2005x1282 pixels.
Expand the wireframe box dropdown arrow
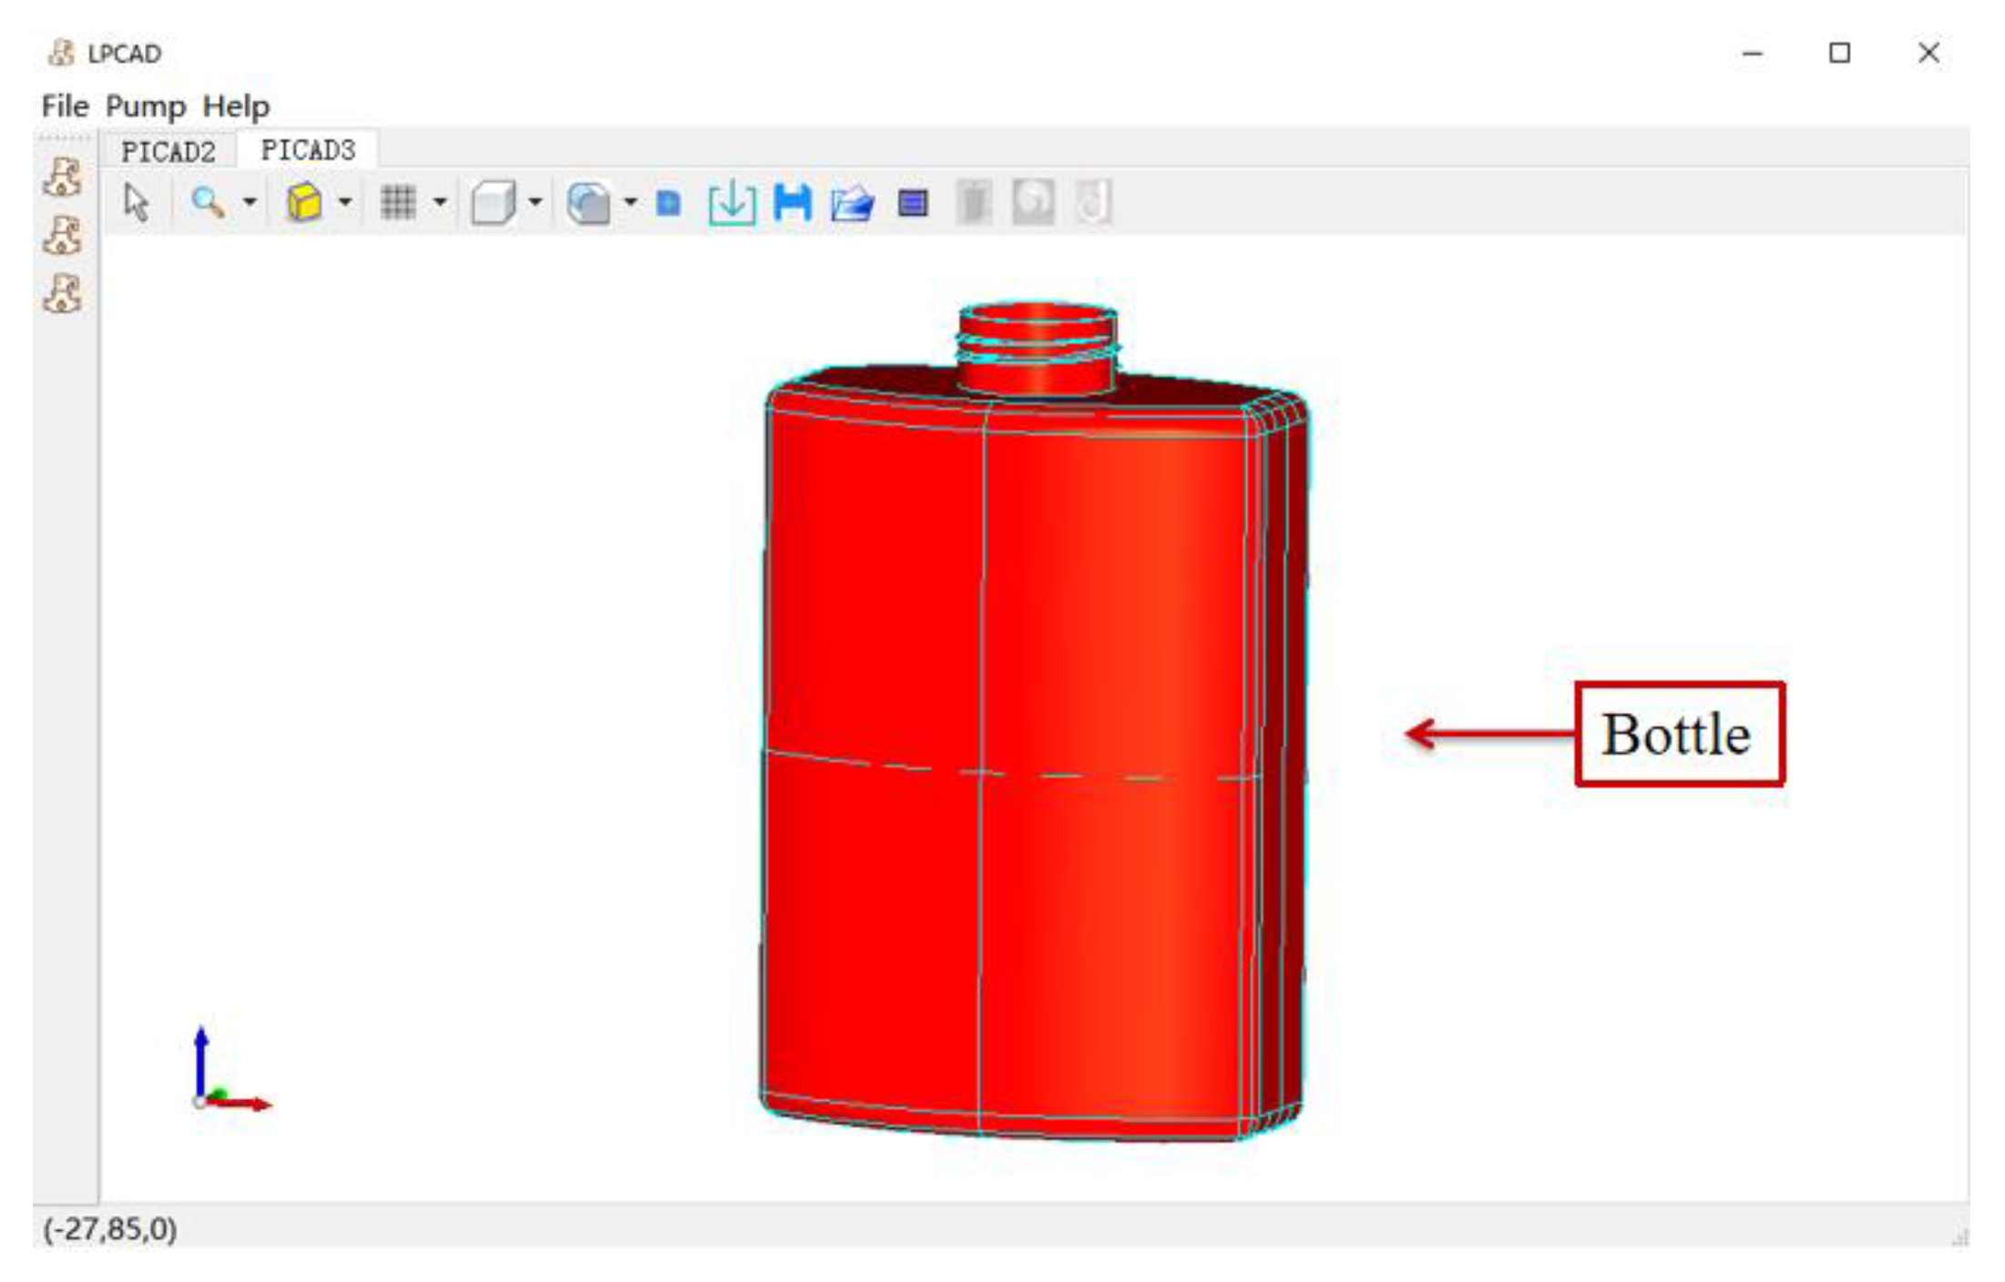[536, 202]
